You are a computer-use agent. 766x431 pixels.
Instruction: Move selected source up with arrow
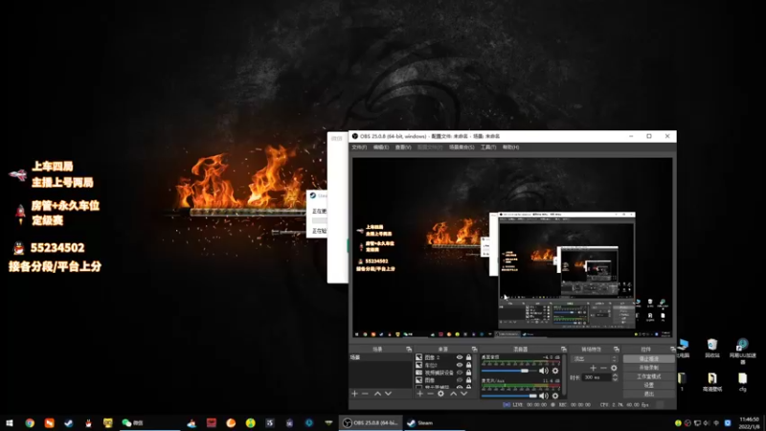tap(453, 394)
